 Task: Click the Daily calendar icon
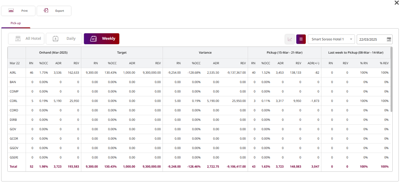tap(55, 39)
